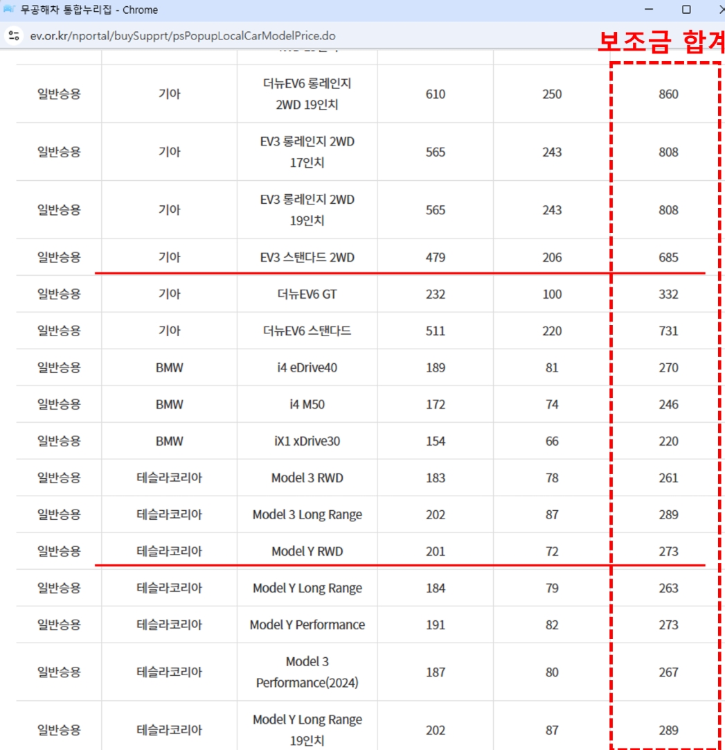This screenshot has width=725, height=750.
Task: Select the 더뉴EV6 스탠다드 model cell
Action: coord(307,331)
